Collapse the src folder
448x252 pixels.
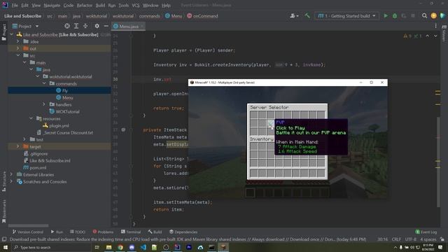point(18,55)
